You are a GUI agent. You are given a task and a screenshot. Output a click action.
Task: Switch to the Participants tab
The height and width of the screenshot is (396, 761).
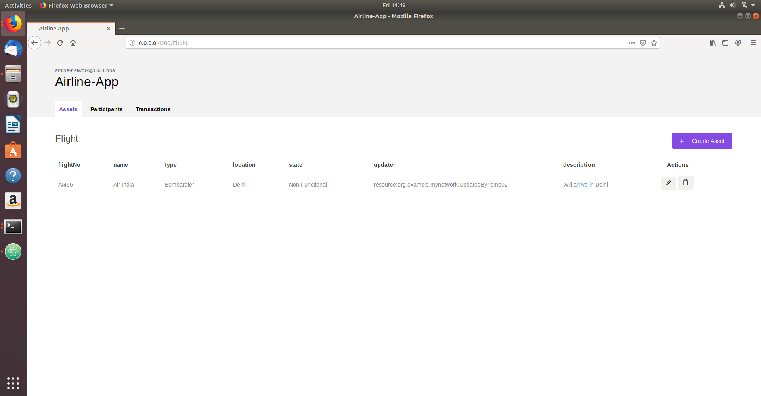pos(106,109)
